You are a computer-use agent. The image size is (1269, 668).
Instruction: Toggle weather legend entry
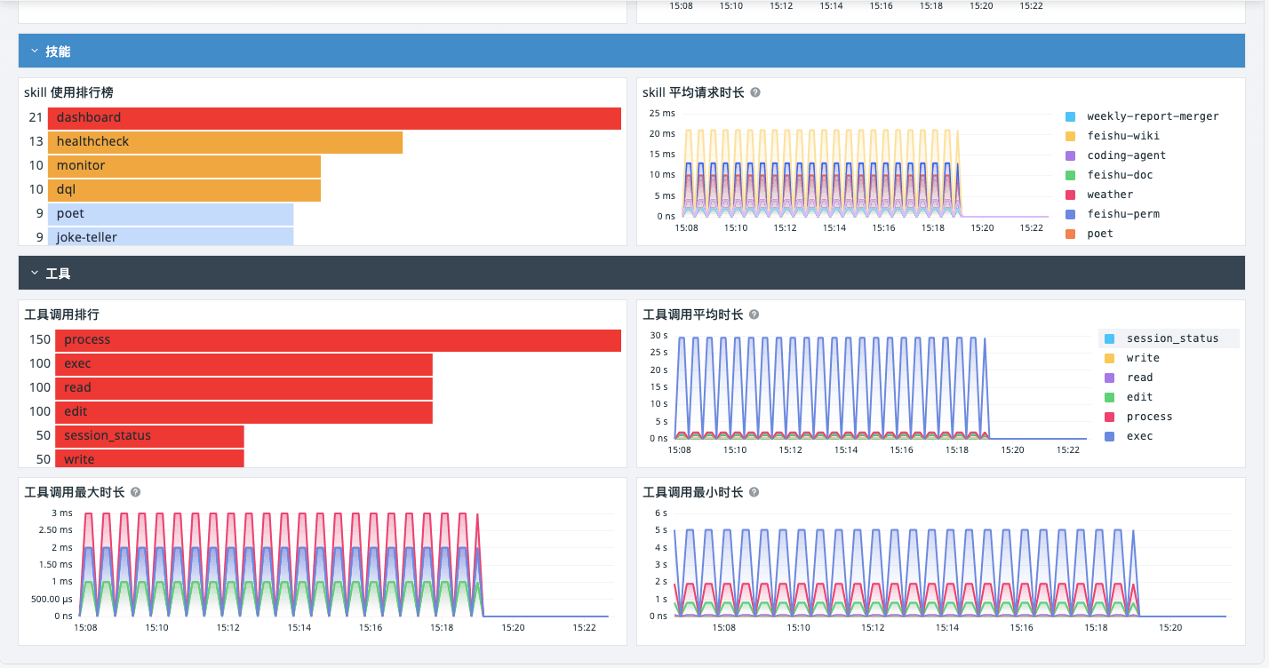[x=1110, y=195]
